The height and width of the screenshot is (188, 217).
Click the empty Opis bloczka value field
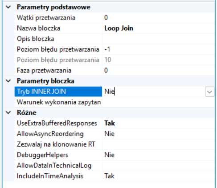158,39
